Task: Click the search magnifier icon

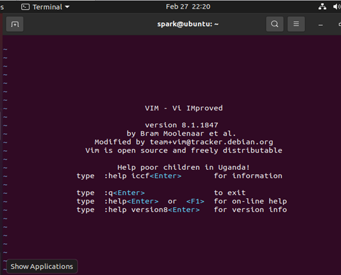Action: [x=275, y=24]
